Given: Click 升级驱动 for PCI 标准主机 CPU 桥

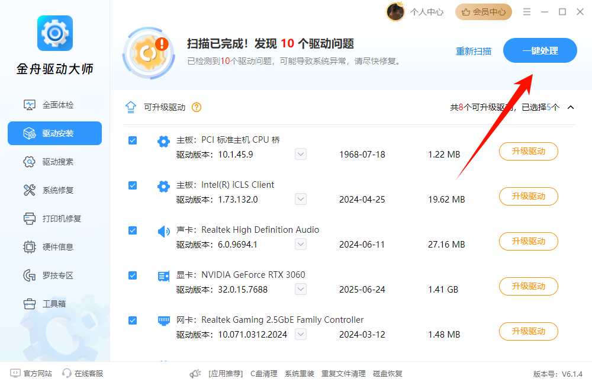Looking at the screenshot, I should [528, 151].
